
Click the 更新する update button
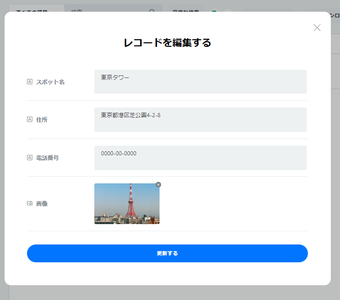167,253
